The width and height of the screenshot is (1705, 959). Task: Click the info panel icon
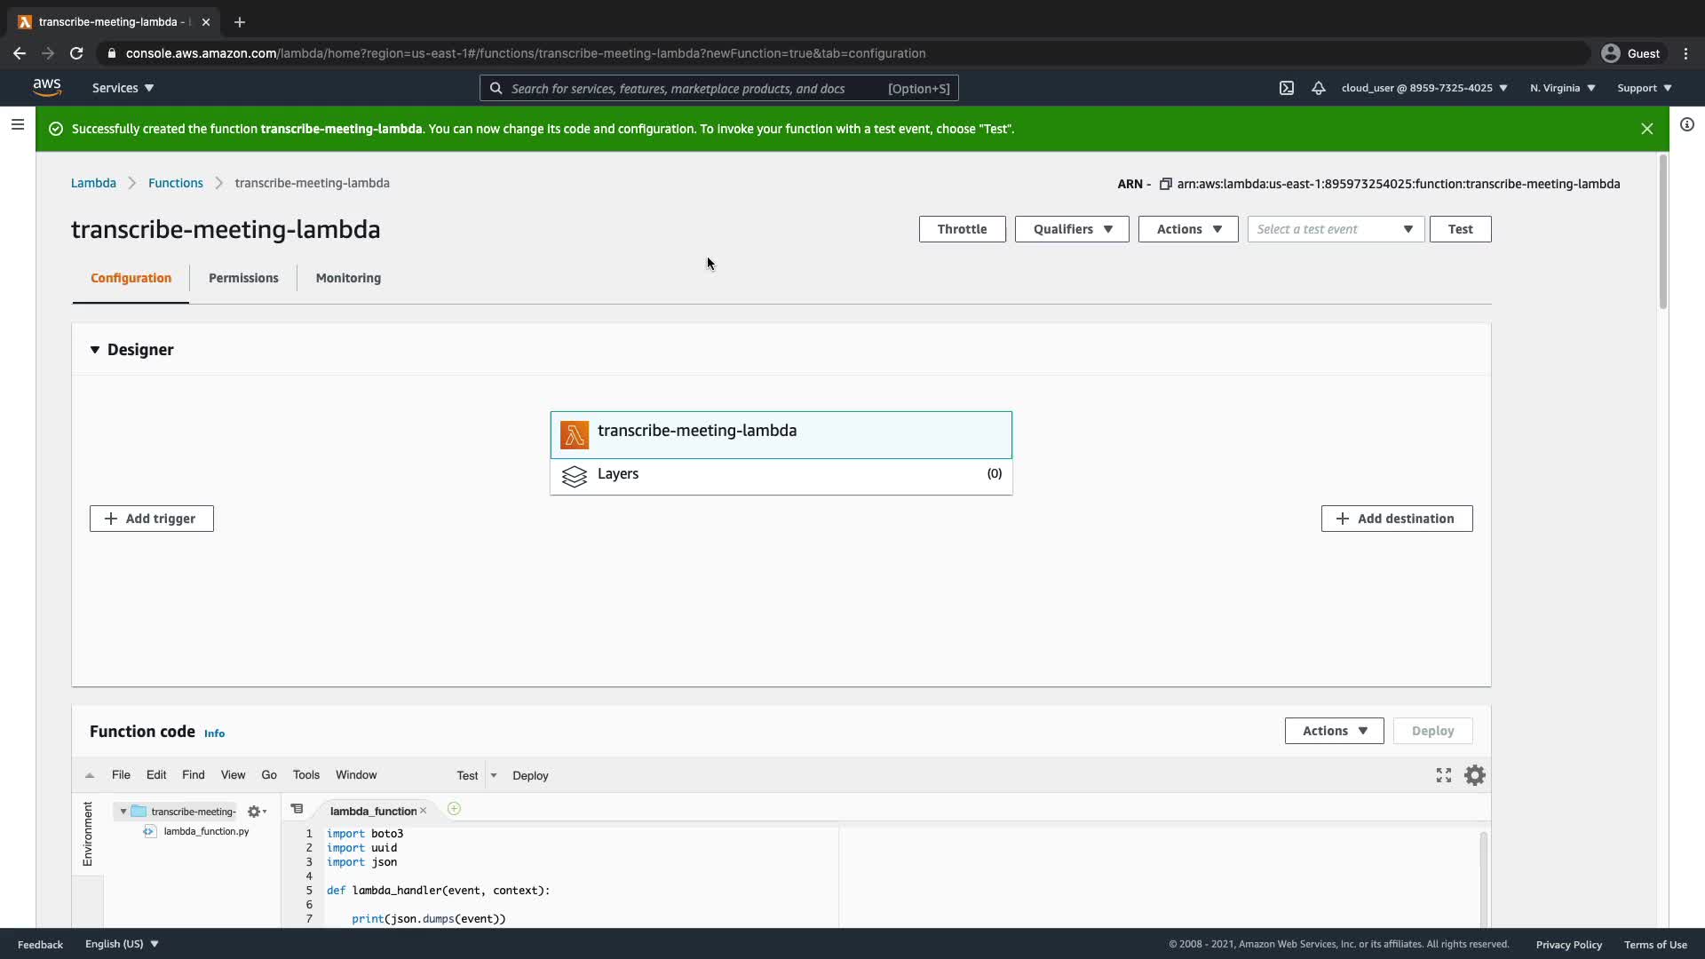(x=1686, y=124)
